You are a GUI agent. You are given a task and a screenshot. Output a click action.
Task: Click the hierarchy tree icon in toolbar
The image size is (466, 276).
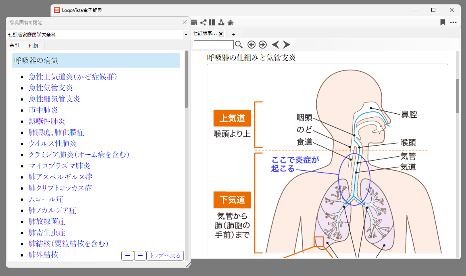click(x=221, y=22)
